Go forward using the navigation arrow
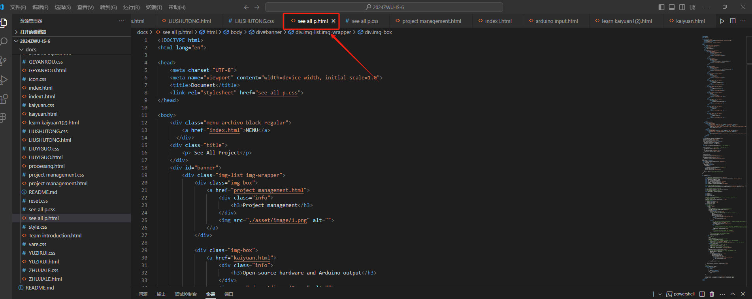This screenshot has height=299, width=752. coord(257,7)
